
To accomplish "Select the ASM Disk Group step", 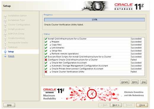I will (16, 34).
